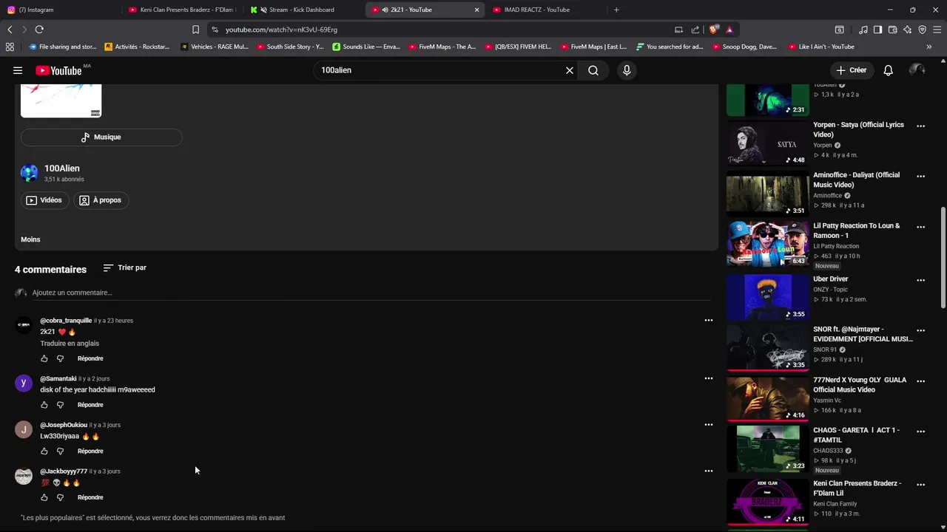Screen dimensions: 947x532
Task: Like the comment by @JosephOukiou
Action: (44, 451)
